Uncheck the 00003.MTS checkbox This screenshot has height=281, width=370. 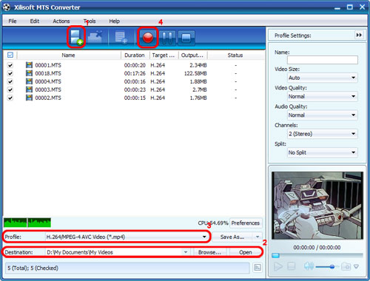click(x=10, y=89)
